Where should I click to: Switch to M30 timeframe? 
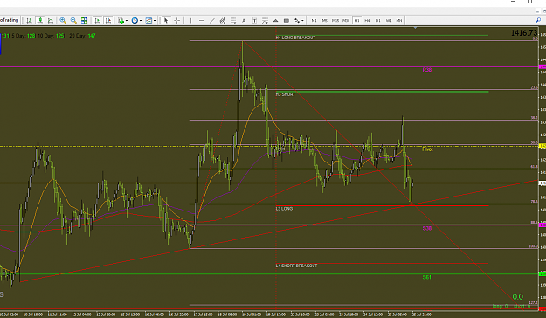(346, 21)
